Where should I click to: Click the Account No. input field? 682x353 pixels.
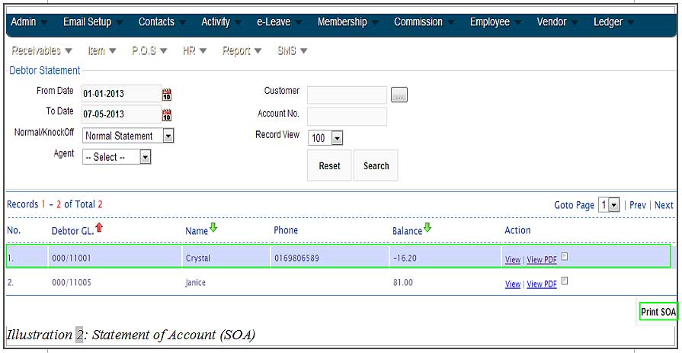tap(347, 116)
